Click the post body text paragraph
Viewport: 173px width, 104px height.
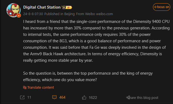[96, 41]
